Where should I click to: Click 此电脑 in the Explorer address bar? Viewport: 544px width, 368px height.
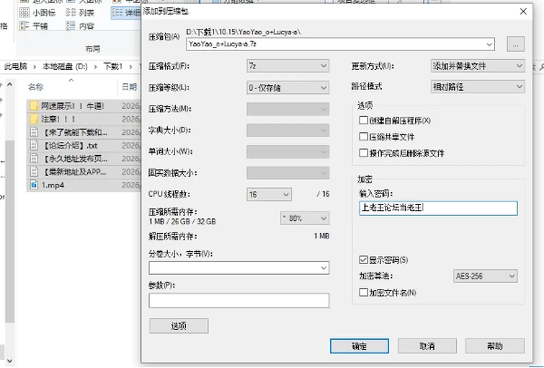[16, 66]
